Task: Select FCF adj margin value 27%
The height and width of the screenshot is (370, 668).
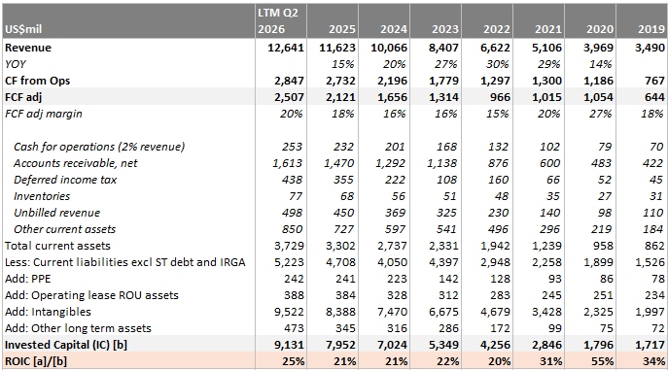Action: point(600,114)
